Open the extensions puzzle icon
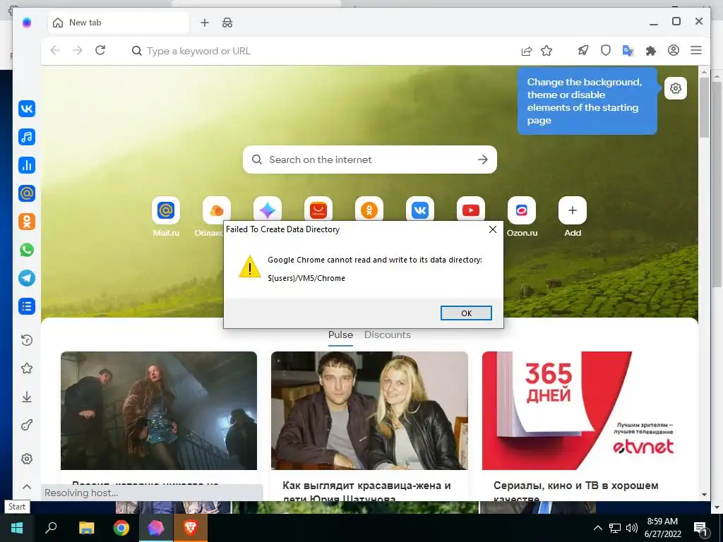The height and width of the screenshot is (542, 723). 650,50
